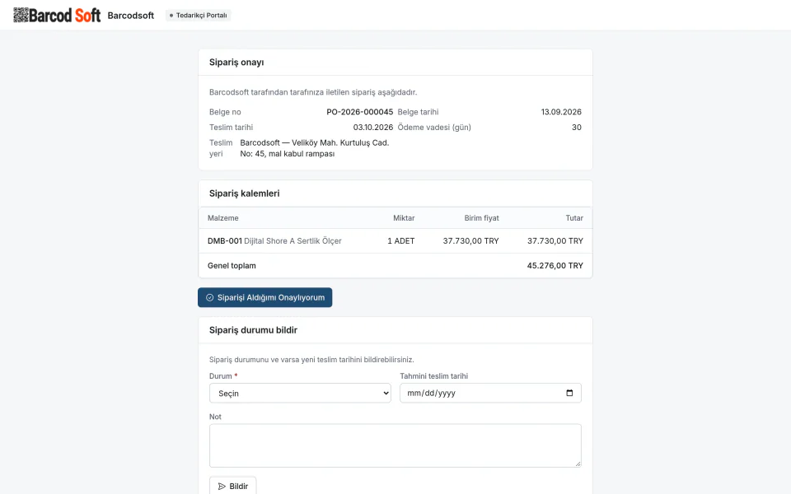The width and height of the screenshot is (791, 494).
Task: Click the delivery date 03.10.2026
Action: (x=372, y=128)
